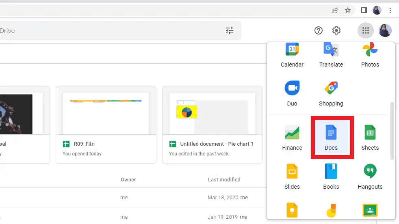Open Chrome profile avatar
This screenshot has width=399, height=224.
[377, 10]
